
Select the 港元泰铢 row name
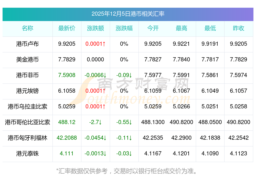[27, 154]
